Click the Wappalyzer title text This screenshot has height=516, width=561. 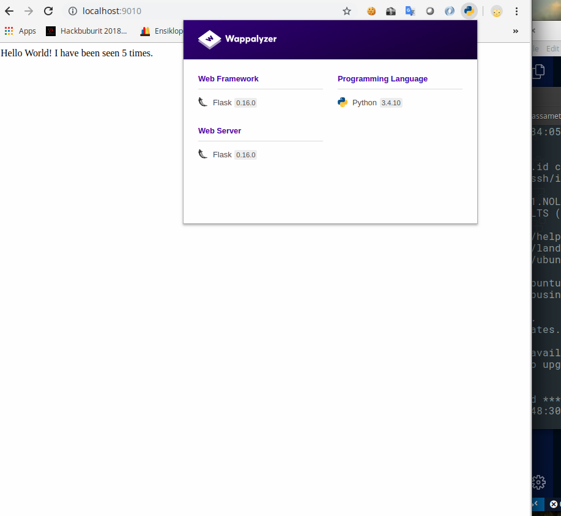251,39
